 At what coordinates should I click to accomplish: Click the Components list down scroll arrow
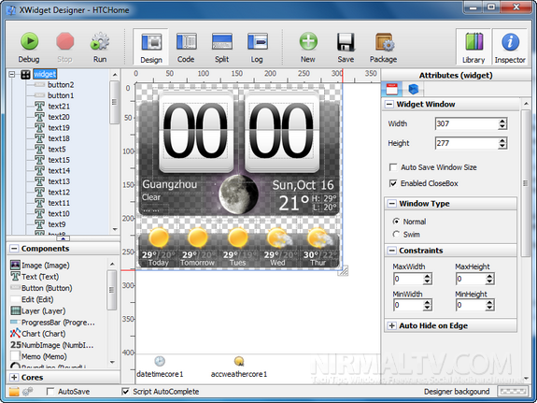112,362
